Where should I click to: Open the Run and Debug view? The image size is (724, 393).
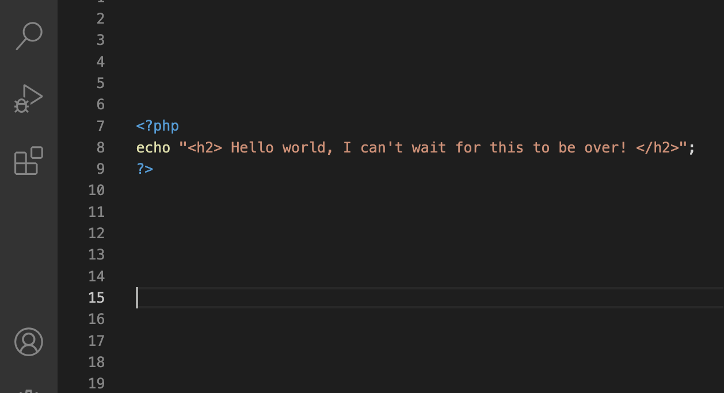pos(29,99)
